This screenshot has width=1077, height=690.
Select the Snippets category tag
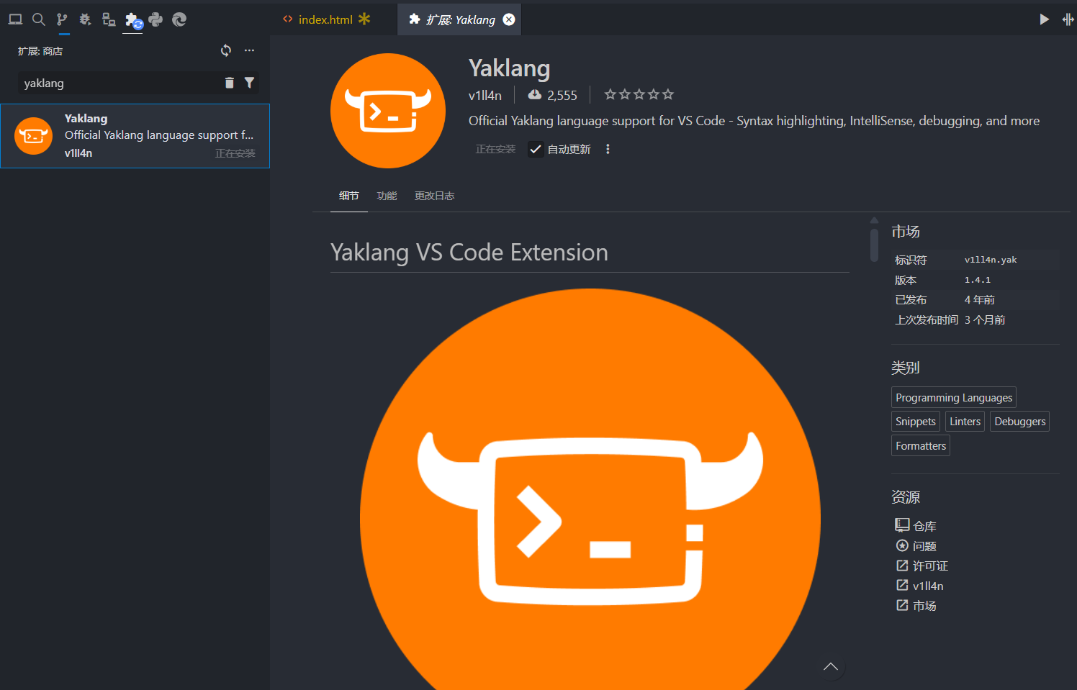pos(916,421)
